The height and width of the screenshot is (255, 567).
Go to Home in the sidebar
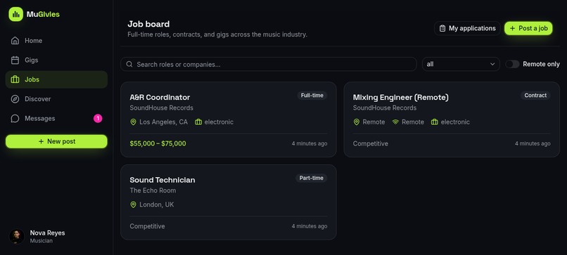56,41
